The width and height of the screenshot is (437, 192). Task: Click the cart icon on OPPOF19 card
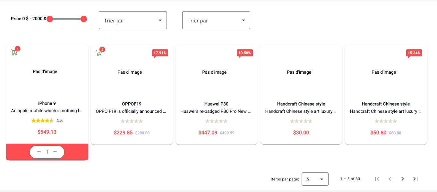(99, 53)
